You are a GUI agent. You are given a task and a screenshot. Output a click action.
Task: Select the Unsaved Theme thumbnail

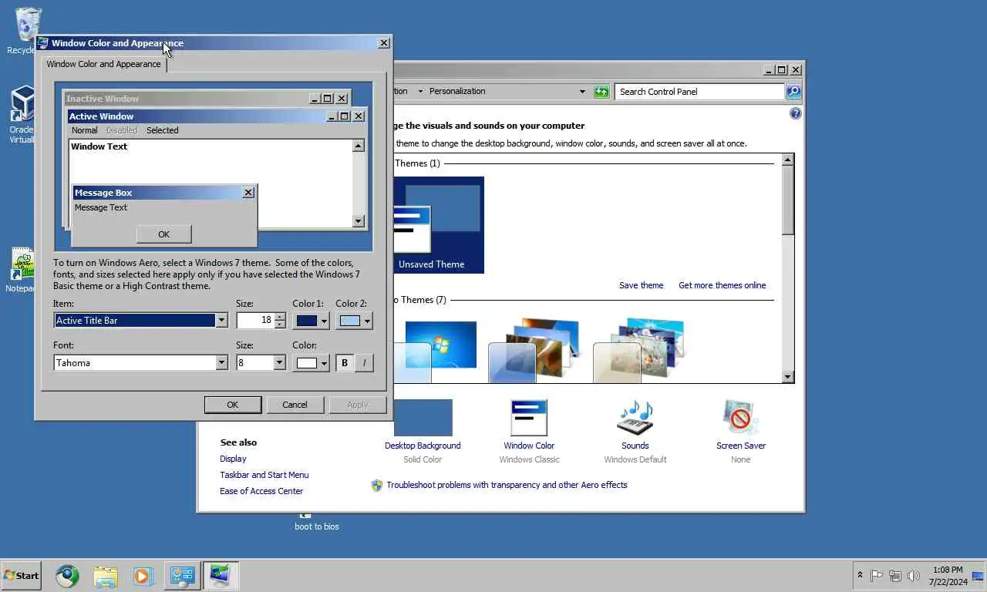pyautogui.click(x=439, y=225)
